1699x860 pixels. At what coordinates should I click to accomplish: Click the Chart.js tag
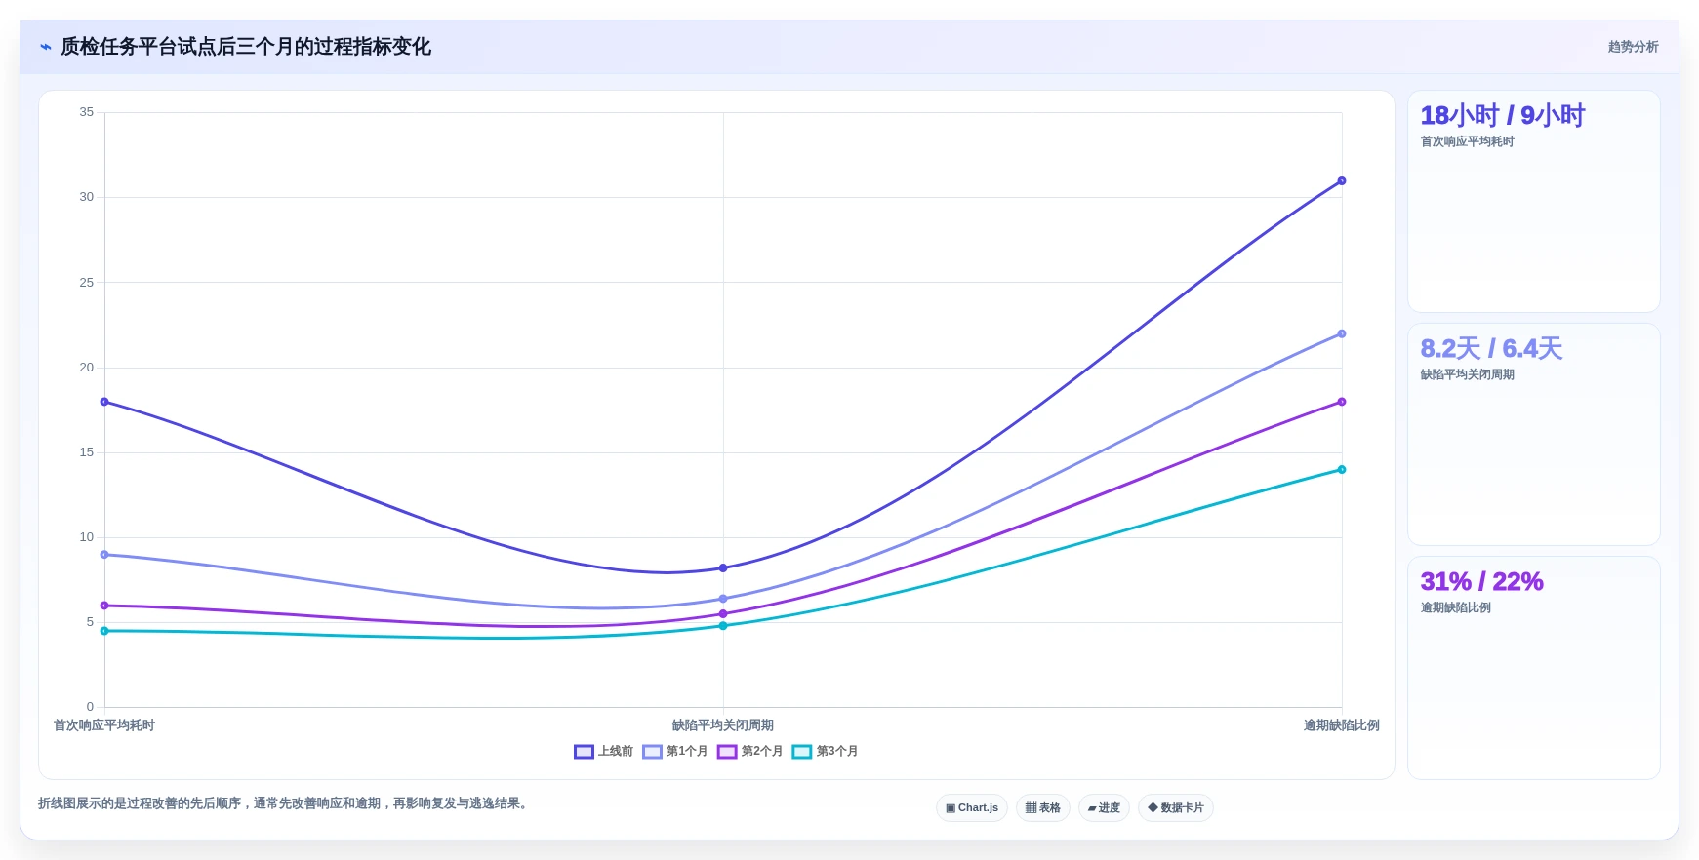click(x=972, y=808)
